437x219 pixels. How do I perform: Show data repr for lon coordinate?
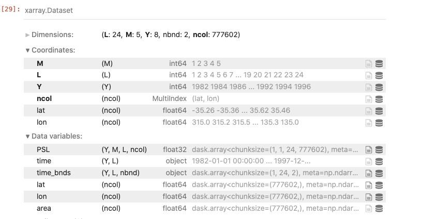tap(379, 123)
